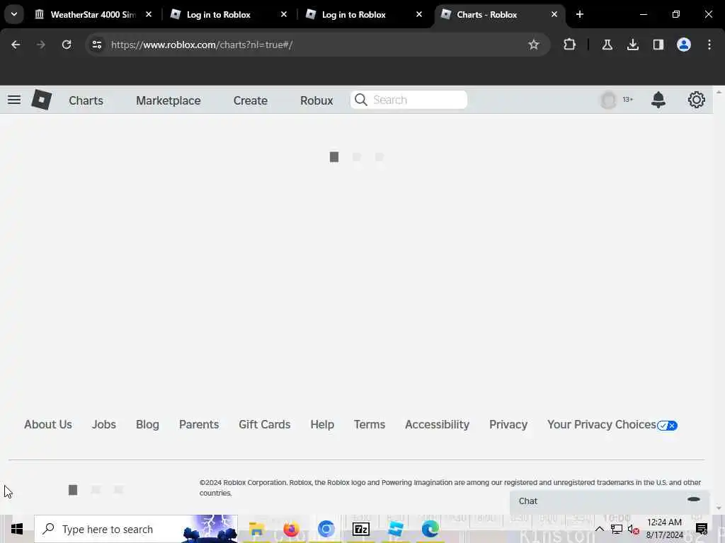Show hidden system tray icons

[599, 529]
